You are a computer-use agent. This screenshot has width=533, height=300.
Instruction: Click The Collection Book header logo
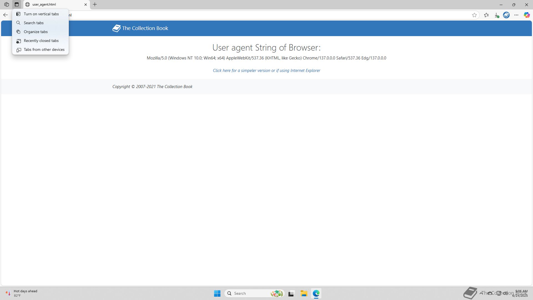click(x=140, y=28)
